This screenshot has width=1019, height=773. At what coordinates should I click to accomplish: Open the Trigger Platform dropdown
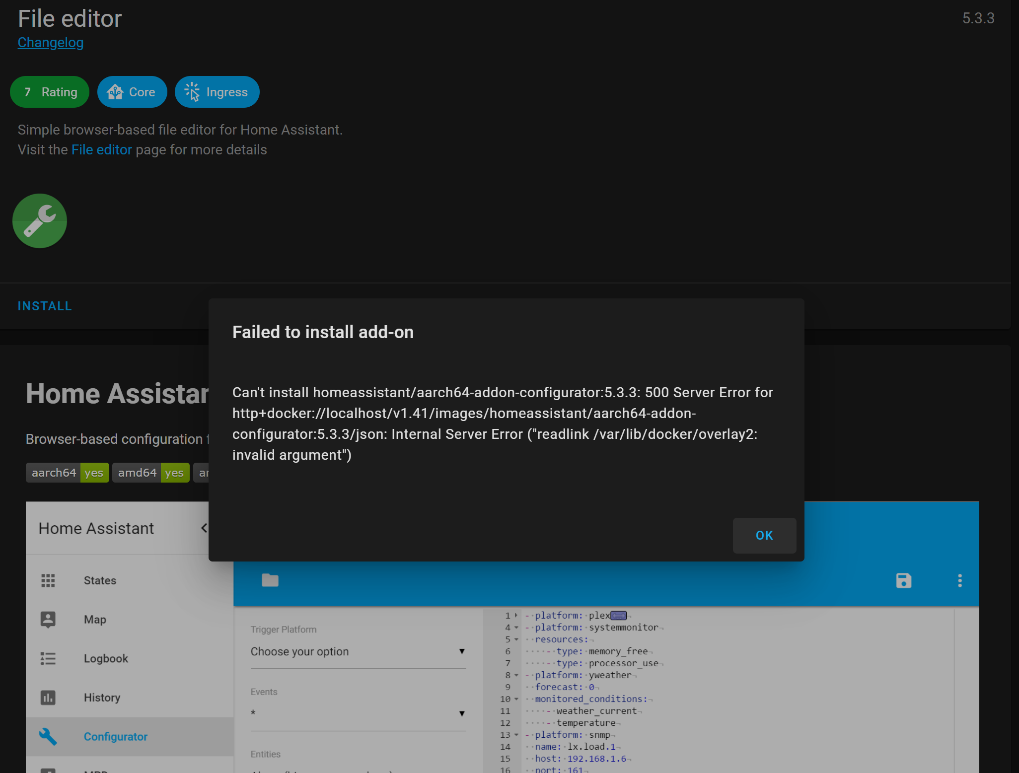462,651
